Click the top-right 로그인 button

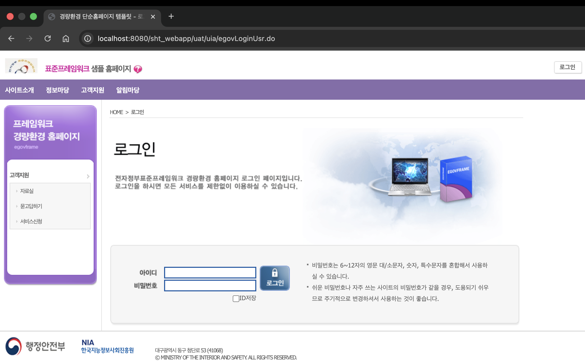click(568, 67)
